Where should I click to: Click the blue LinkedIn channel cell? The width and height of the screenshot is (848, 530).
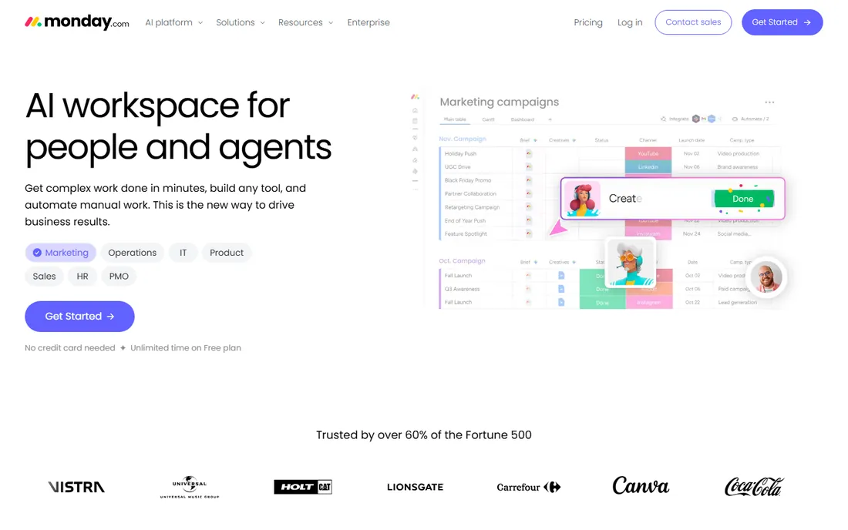tap(648, 167)
